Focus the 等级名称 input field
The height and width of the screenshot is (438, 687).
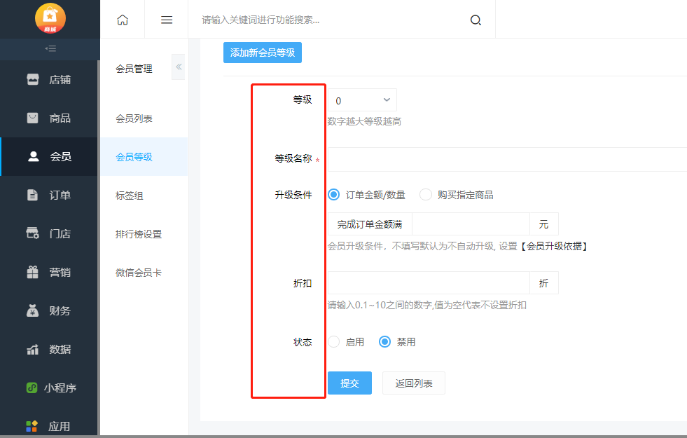507,159
